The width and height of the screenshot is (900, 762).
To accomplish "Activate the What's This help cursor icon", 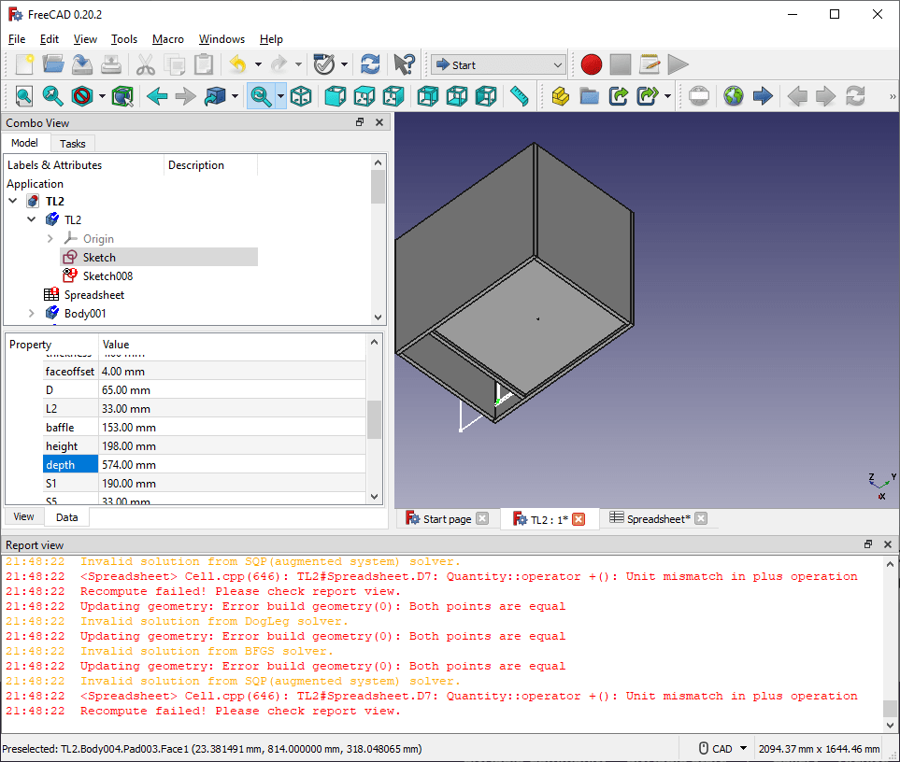I will [404, 64].
